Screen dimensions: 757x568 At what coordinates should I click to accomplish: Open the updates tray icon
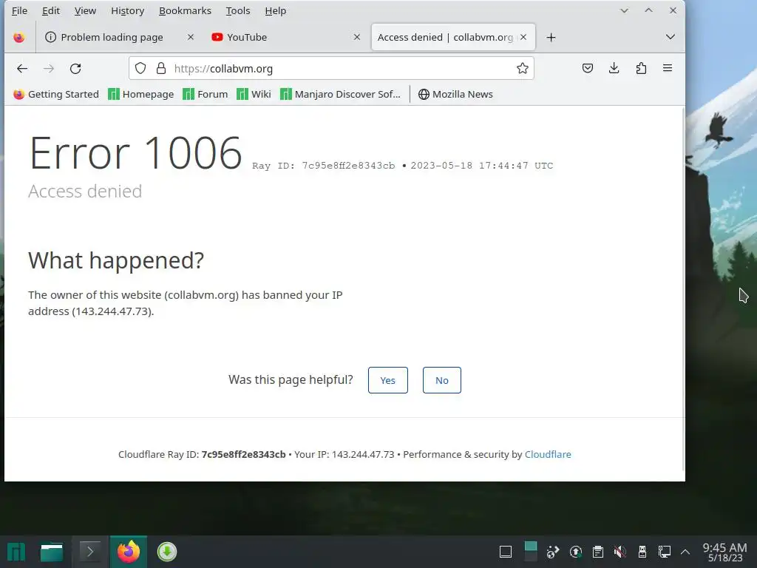pos(575,552)
